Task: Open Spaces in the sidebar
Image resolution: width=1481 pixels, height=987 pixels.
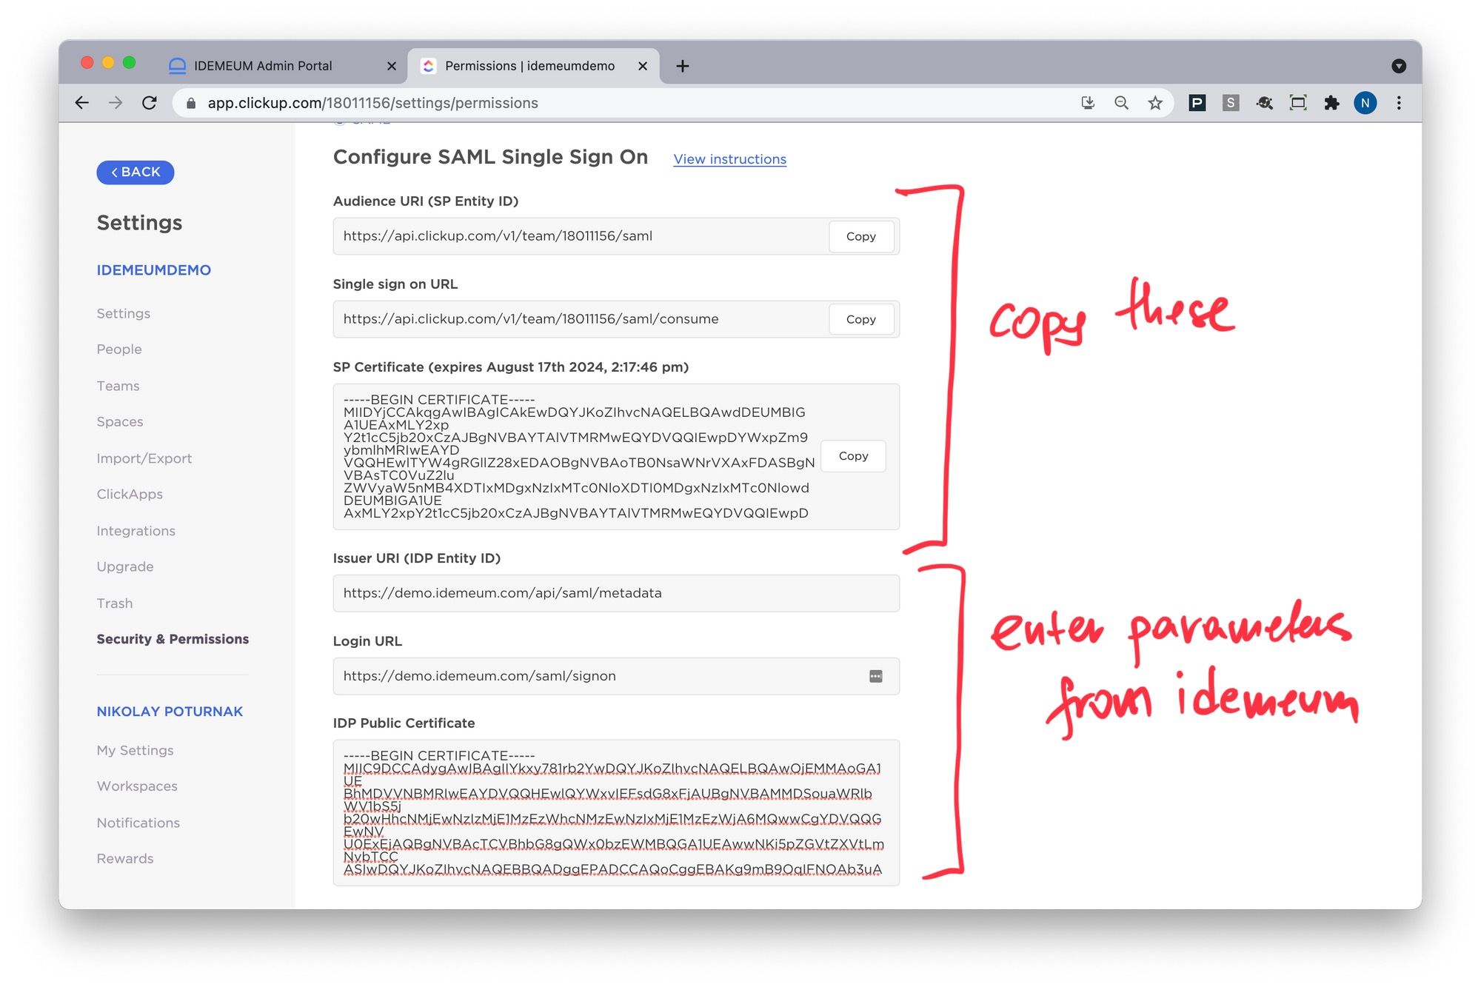Action: pos(120,421)
